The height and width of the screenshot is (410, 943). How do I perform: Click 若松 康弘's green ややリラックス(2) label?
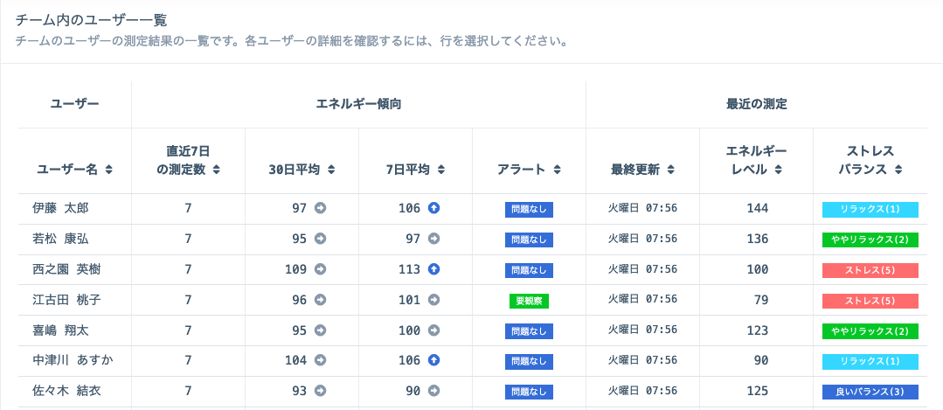coord(870,240)
